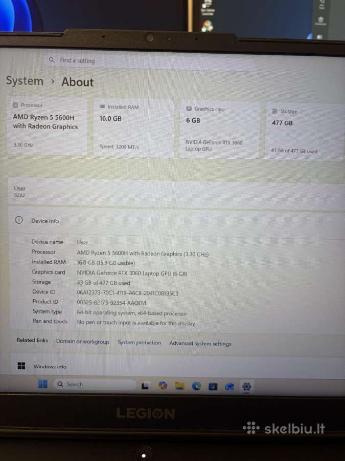This screenshot has height=461, width=345.
Task: Select the Device ID value 06A12373-70C1
Action: point(127,293)
